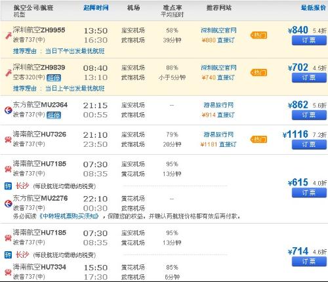328x282 pixels.
Task: Click aircraft type 空客320(中)
Action: point(29,77)
